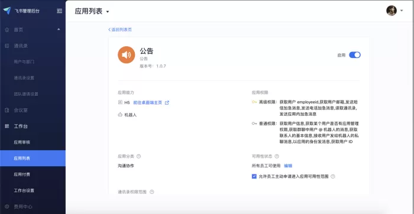Screen dimensions: 414x214
Task: Click the user avatar in the top right
Action: [392, 11]
